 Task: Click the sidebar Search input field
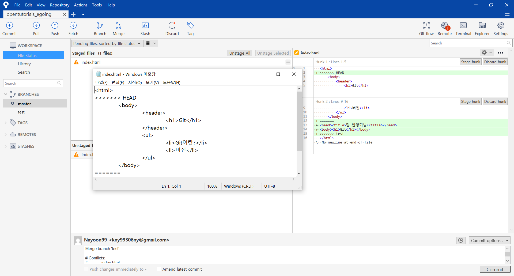(33, 83)
